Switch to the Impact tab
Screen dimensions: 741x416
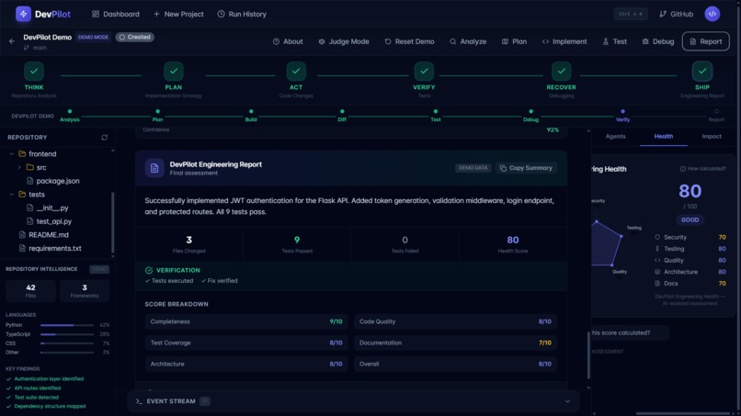tap(712, 136)
